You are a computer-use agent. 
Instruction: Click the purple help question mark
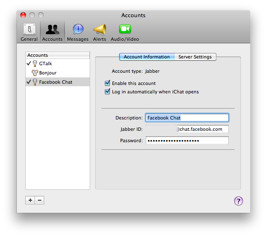[238, 201]
